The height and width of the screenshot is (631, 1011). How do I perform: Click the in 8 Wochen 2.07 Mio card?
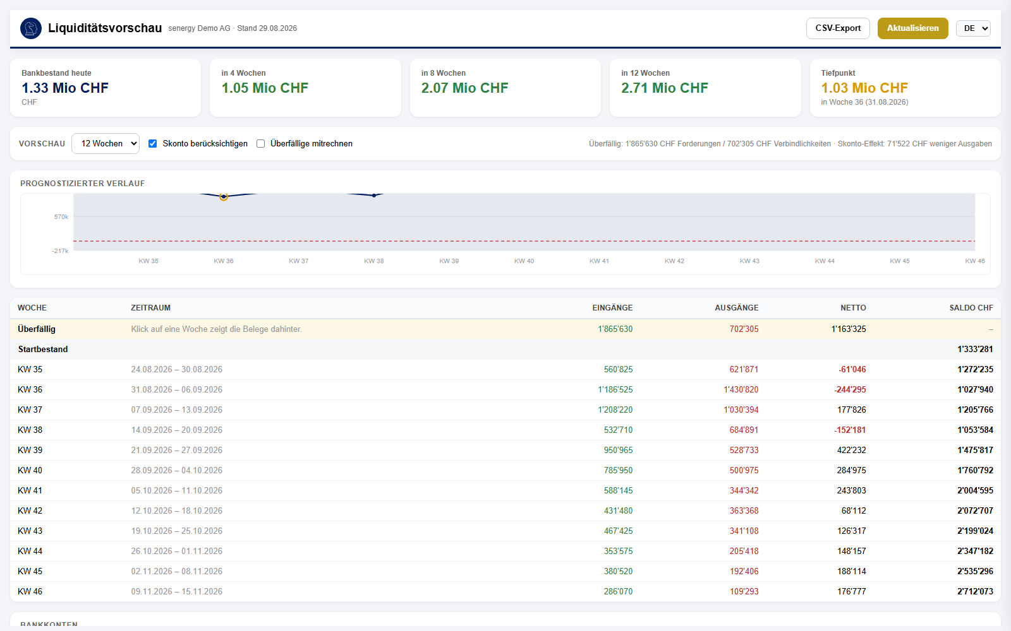click(x=505, y=88)
